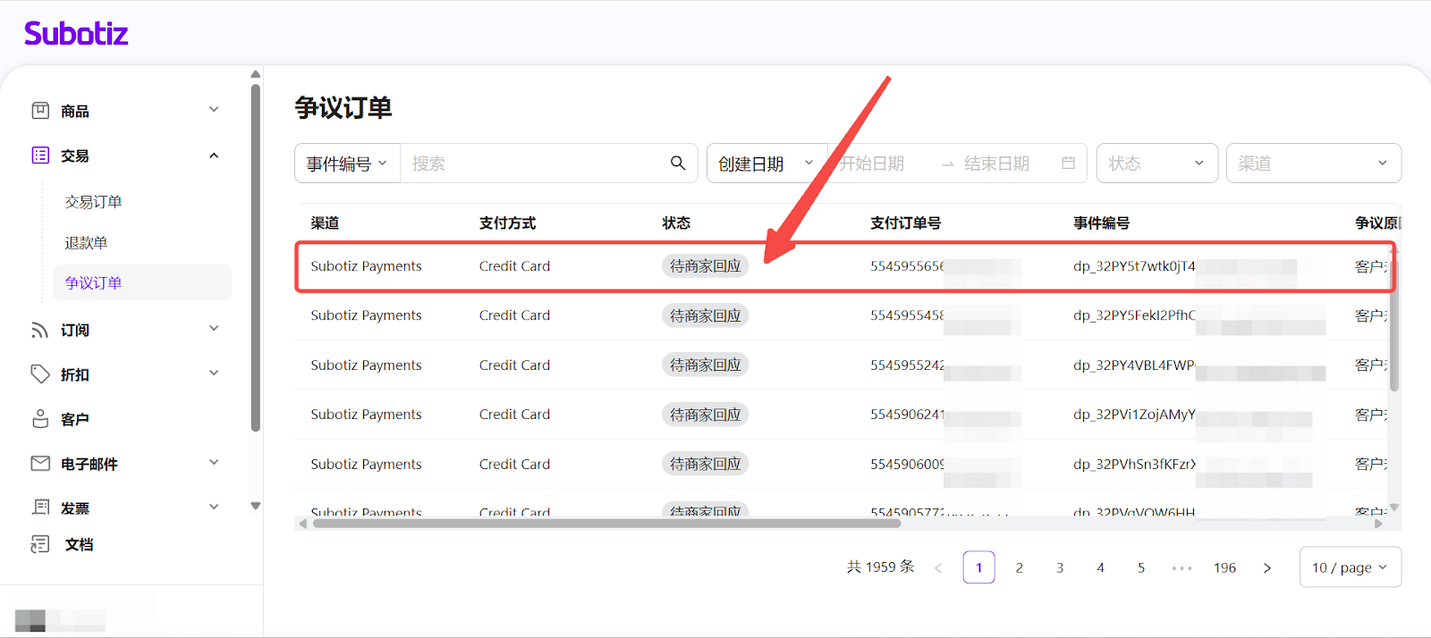The height and width of the screenshot is (638, 1431).
Task: Click the 订阅 subscription feed icon
Action: (40, 330)
